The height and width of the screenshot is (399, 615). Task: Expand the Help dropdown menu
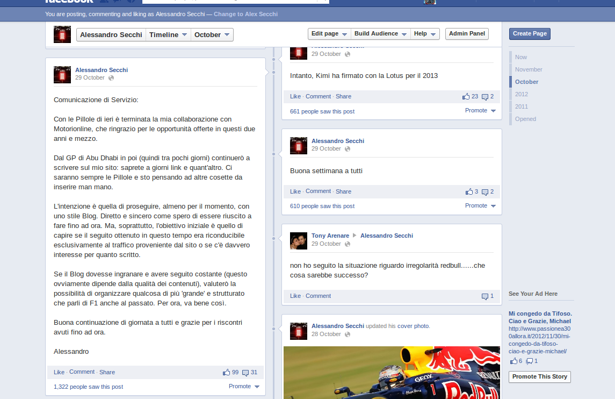424,34
